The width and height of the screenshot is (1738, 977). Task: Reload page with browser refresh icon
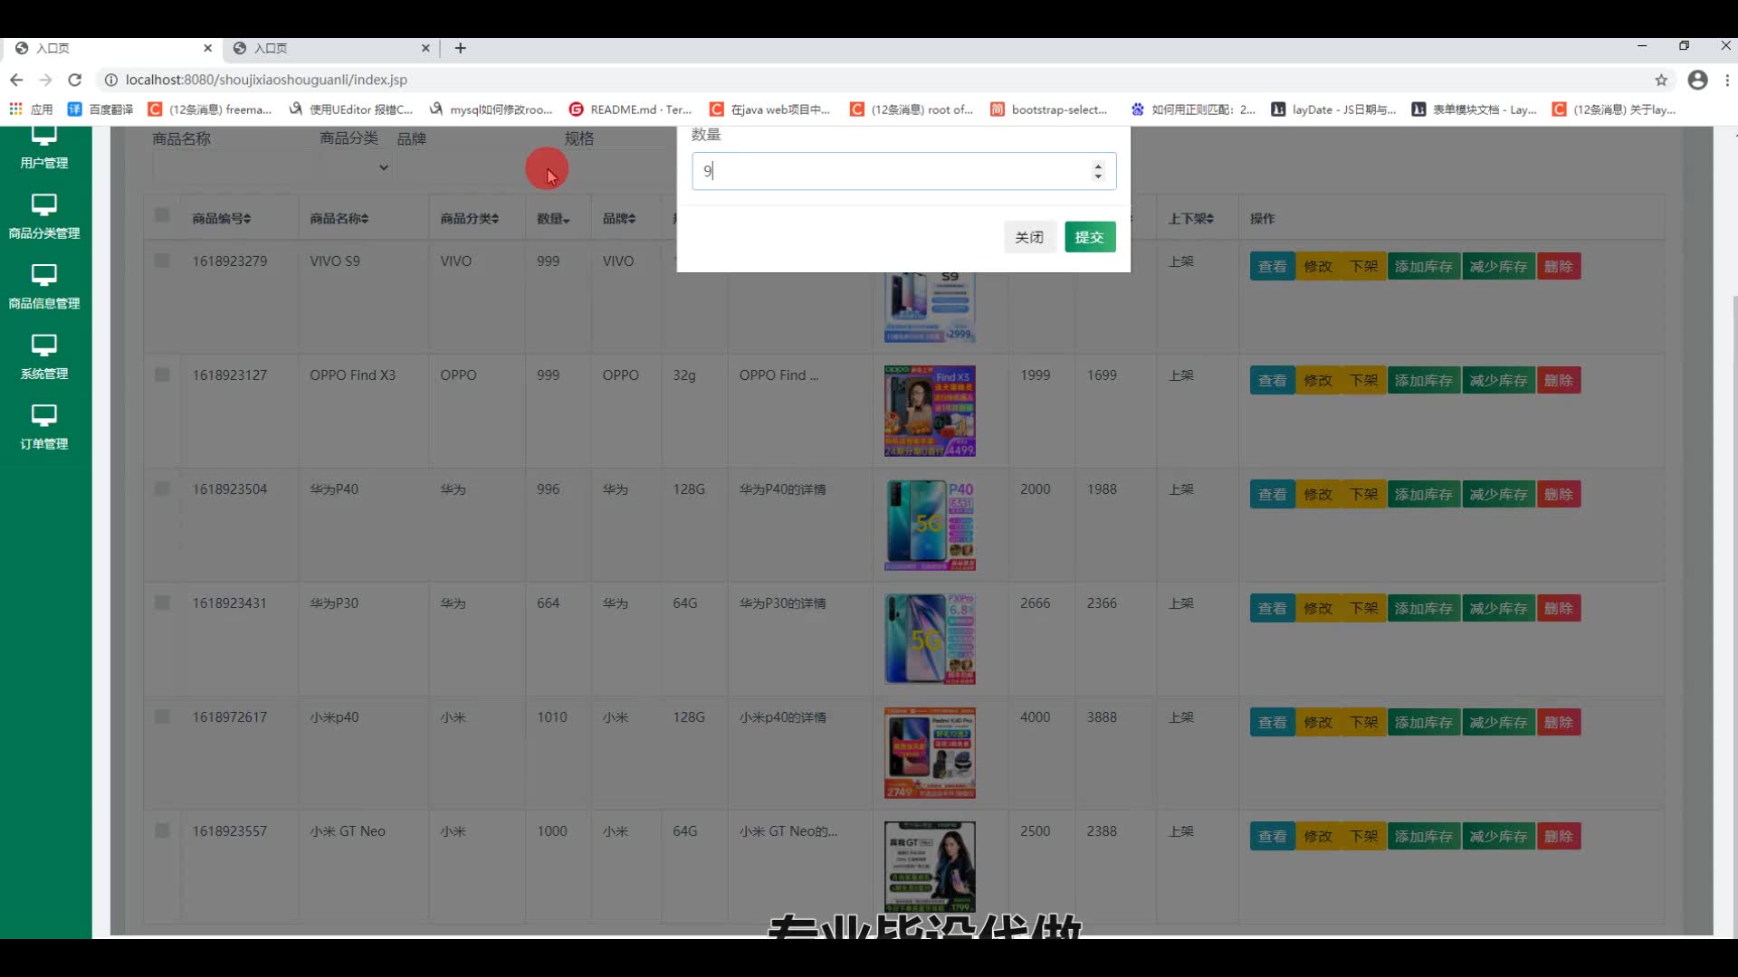point(75,80)
